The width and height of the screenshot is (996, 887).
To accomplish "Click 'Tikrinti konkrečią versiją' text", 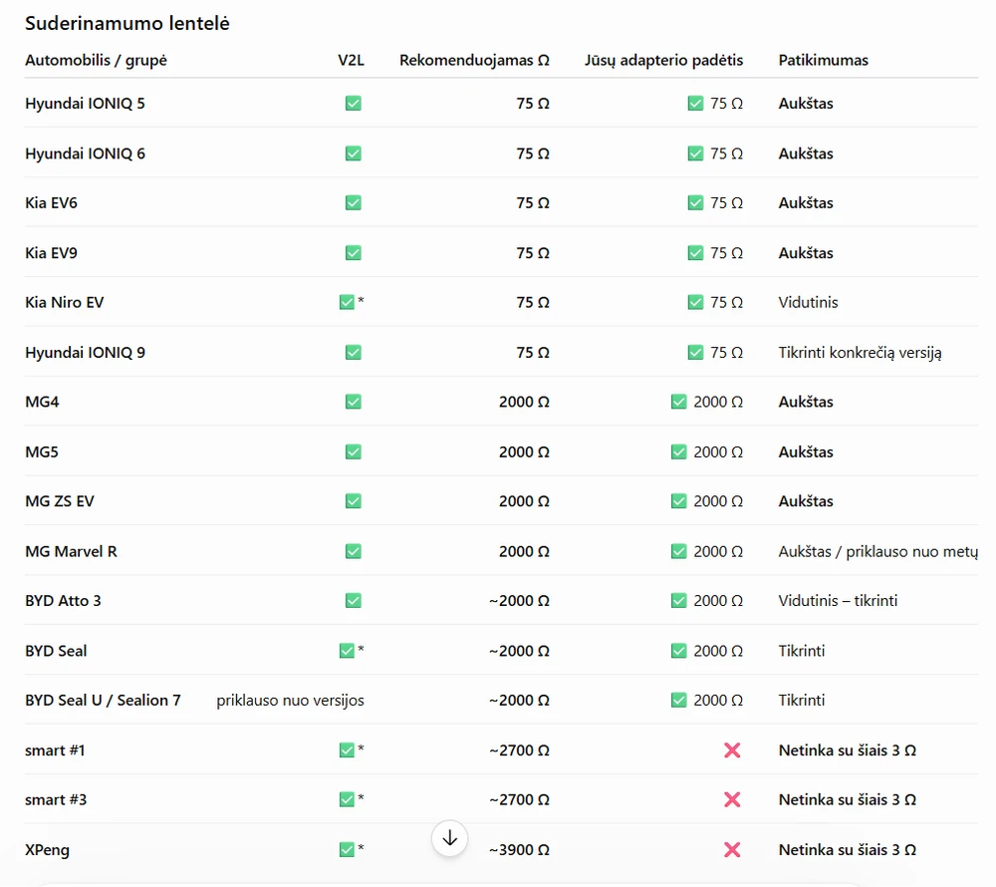I will click(x=861, y=353).
